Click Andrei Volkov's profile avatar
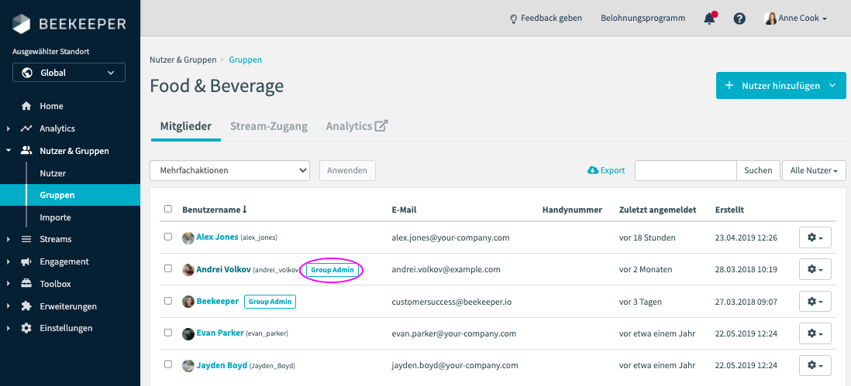 [x=188, y=270]
